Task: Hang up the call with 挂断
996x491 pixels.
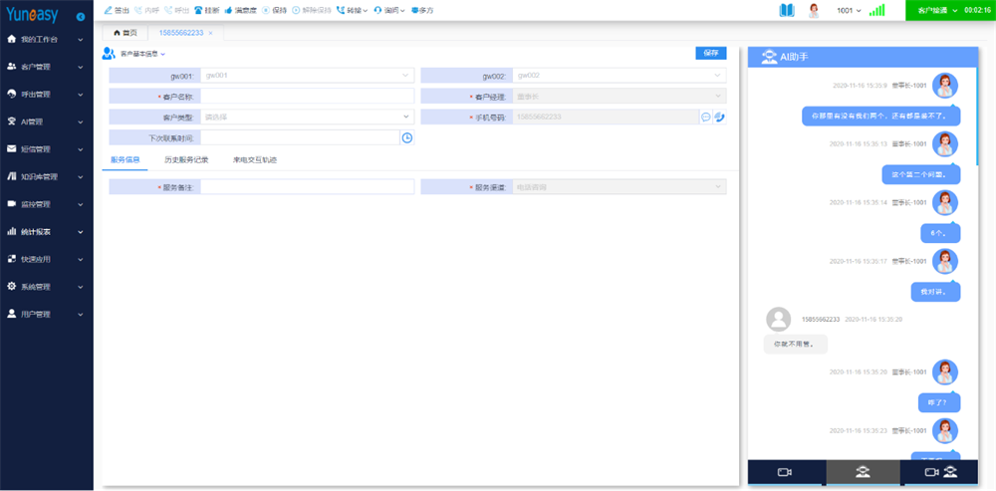Action: 206,10
